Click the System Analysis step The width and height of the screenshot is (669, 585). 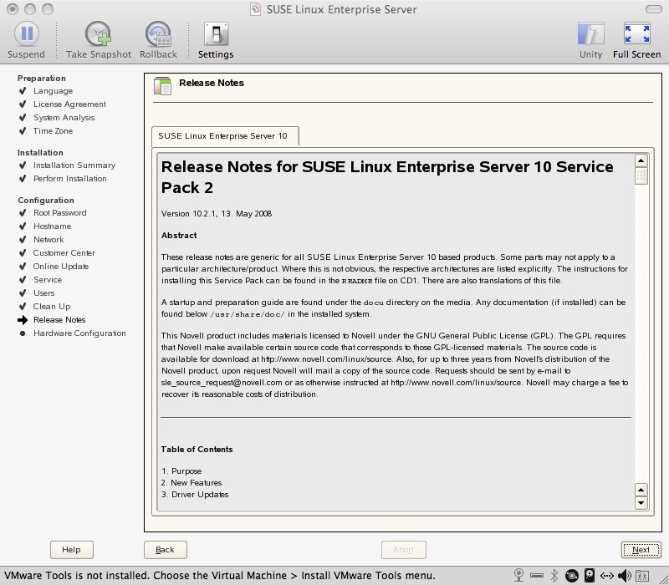click(x=64, y=117)
